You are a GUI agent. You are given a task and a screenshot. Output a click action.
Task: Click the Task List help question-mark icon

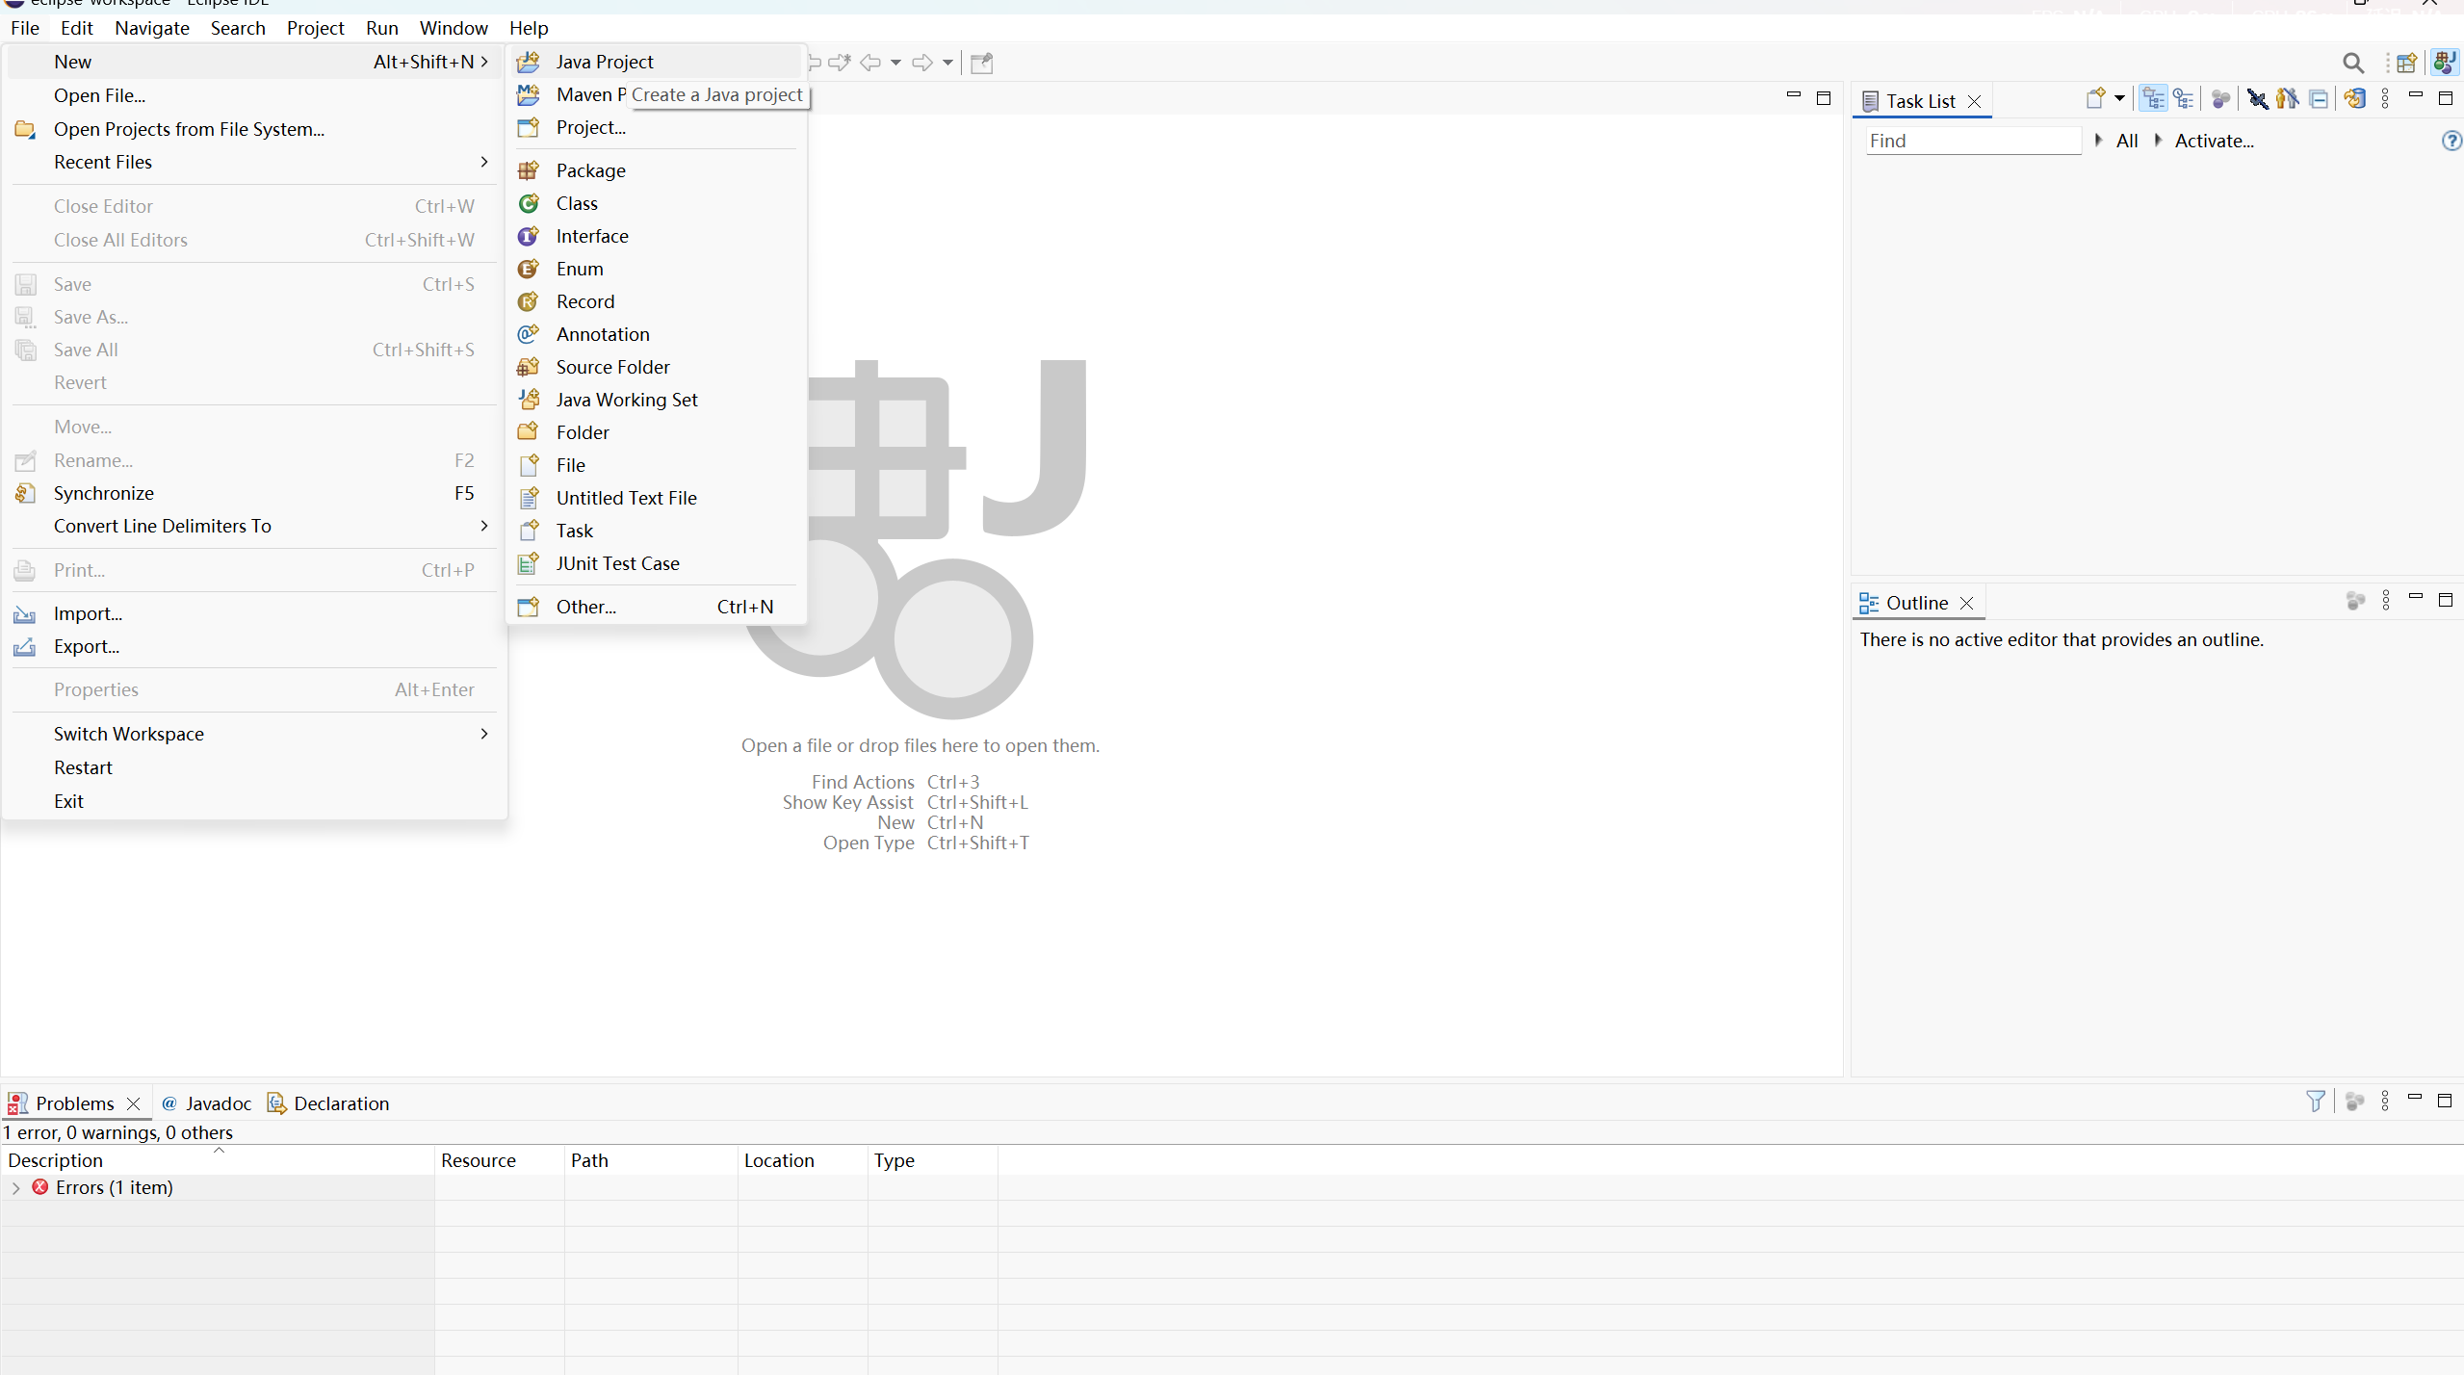tap(2451, 142)
